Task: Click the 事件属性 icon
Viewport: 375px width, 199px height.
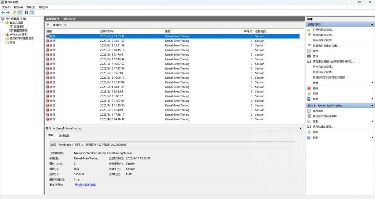Action: coord(309,111)
